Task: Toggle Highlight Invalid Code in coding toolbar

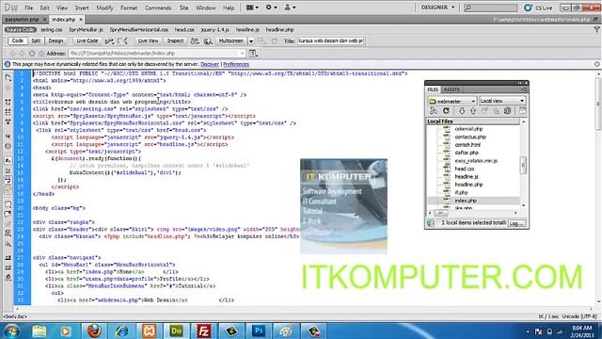Action: click(x=8, y=170)
